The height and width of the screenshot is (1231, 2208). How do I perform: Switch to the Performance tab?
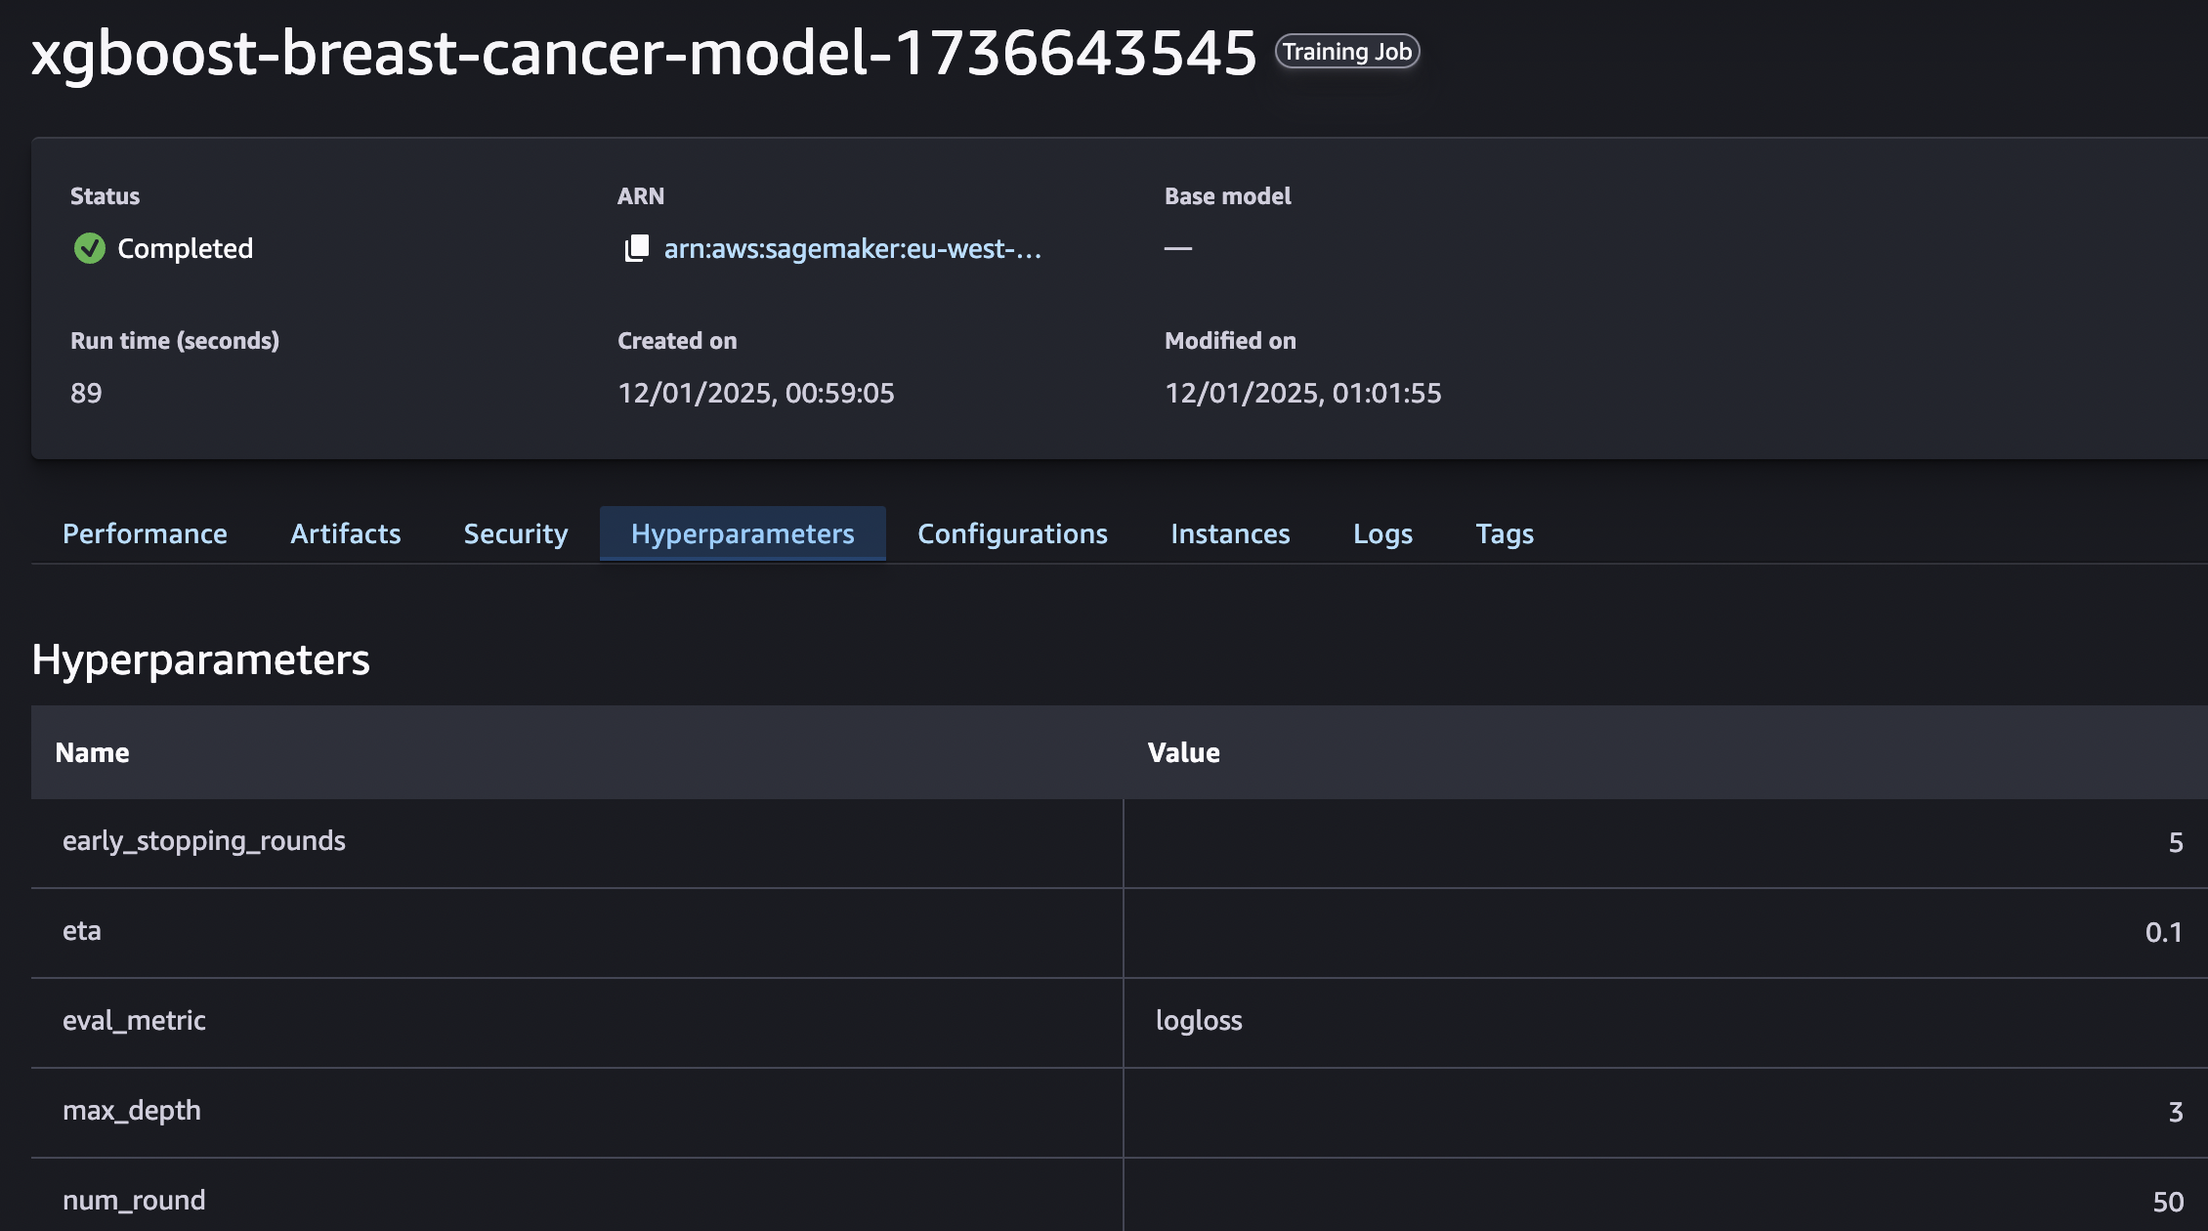(145, 533)
